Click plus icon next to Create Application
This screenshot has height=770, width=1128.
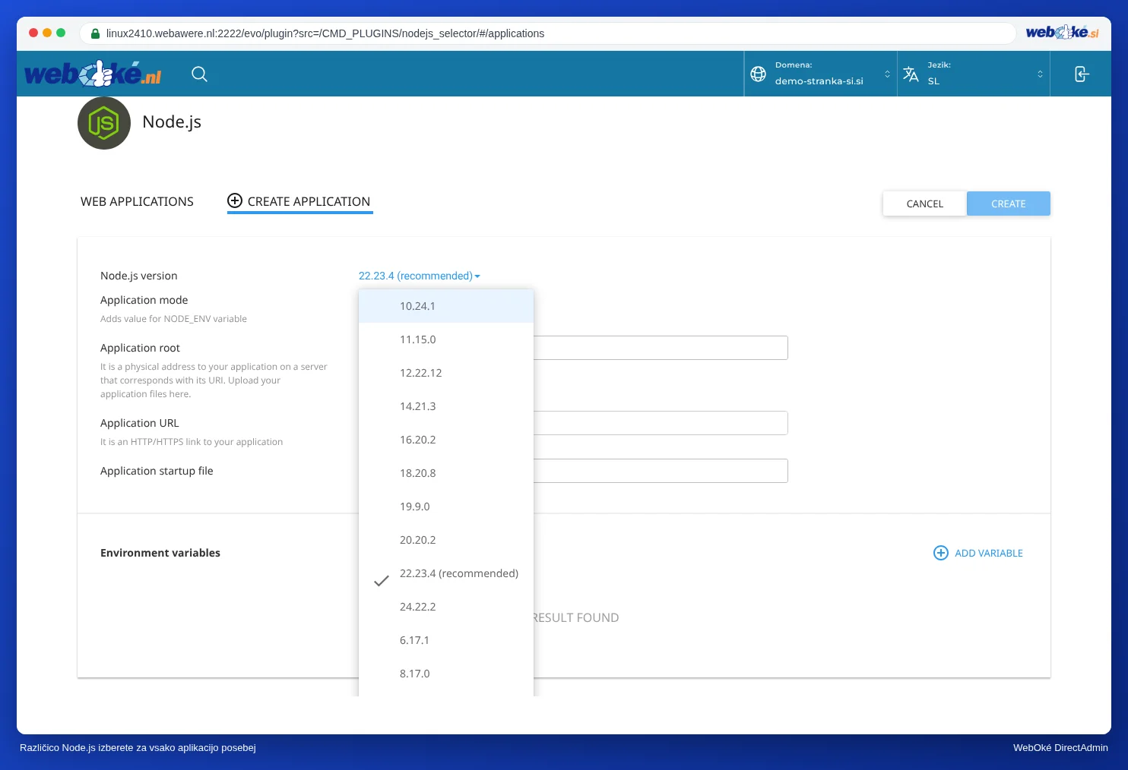pos(235,200)
